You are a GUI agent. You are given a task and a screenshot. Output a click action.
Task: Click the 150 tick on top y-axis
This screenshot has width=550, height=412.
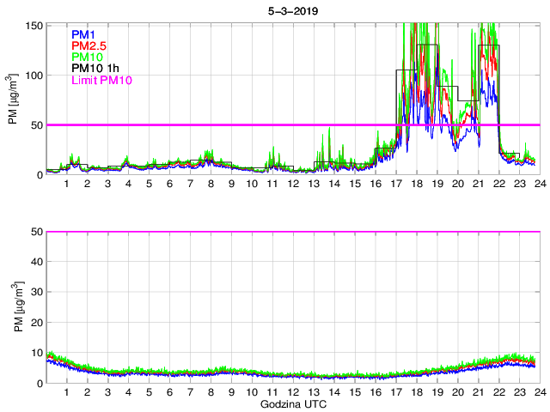[33, 26]
